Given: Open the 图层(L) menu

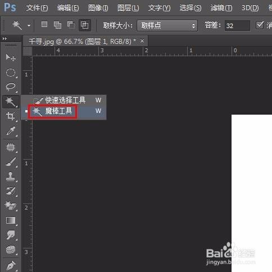Looking at the screenshot, I should click(128, 8).
